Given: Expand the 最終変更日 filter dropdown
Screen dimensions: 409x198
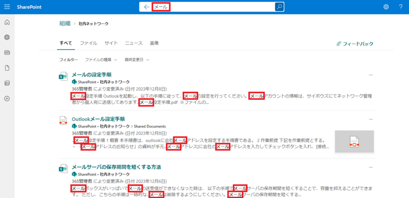Looking at the screenshot, I should click(x=137, y=60).
